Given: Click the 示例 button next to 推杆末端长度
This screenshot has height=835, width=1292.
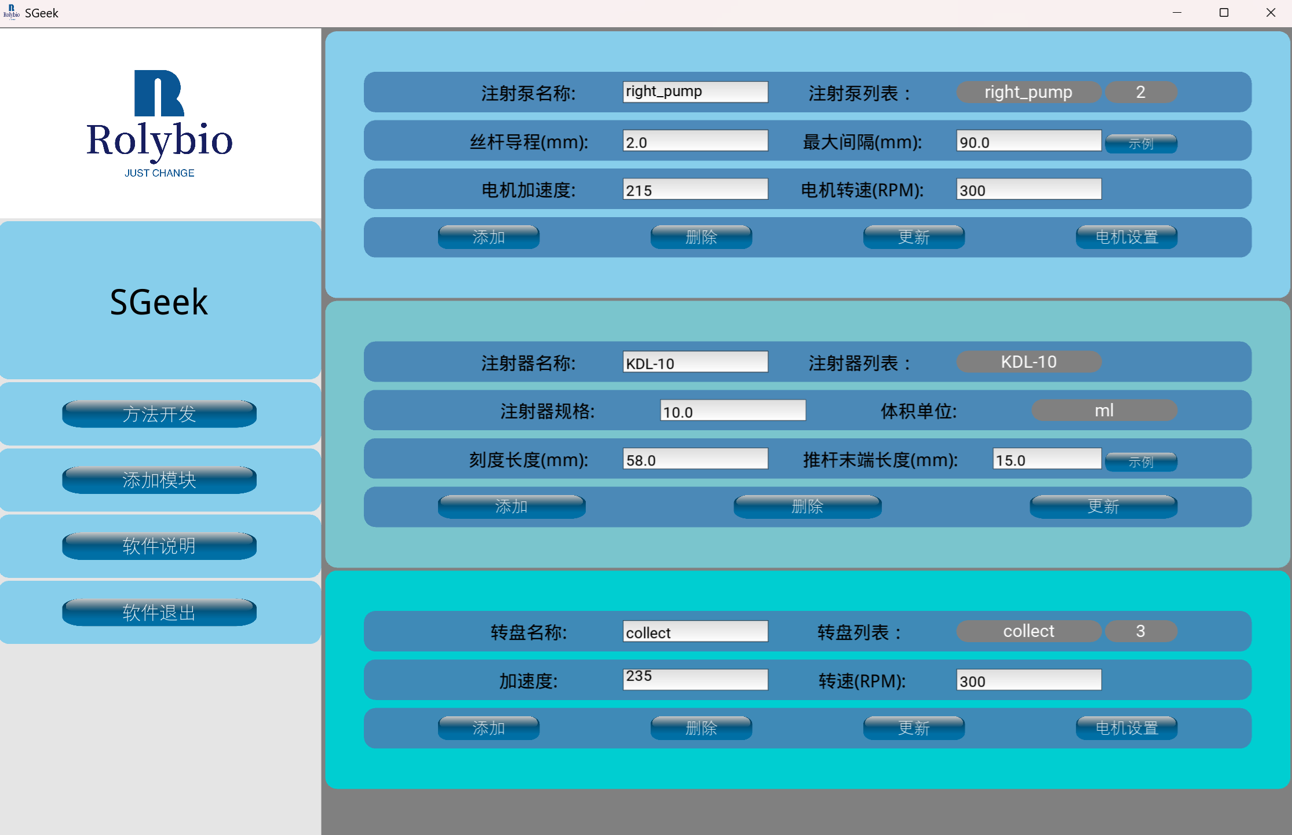Looking at the screenshot, I should (x=1141, y=462).
